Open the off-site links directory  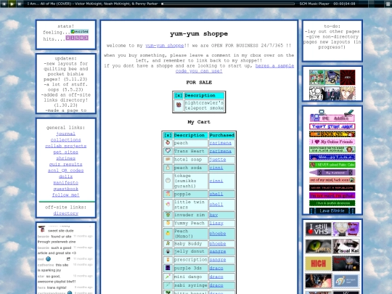click(66, 213)
